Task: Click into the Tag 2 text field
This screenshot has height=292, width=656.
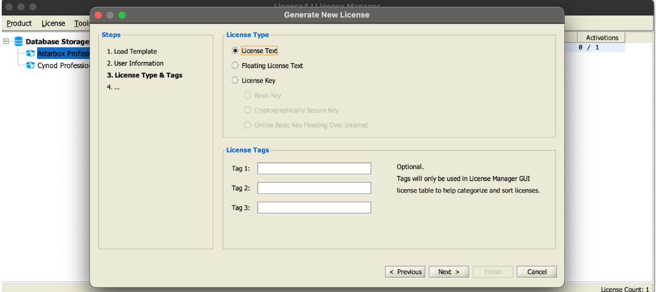Action: point(314,188)
